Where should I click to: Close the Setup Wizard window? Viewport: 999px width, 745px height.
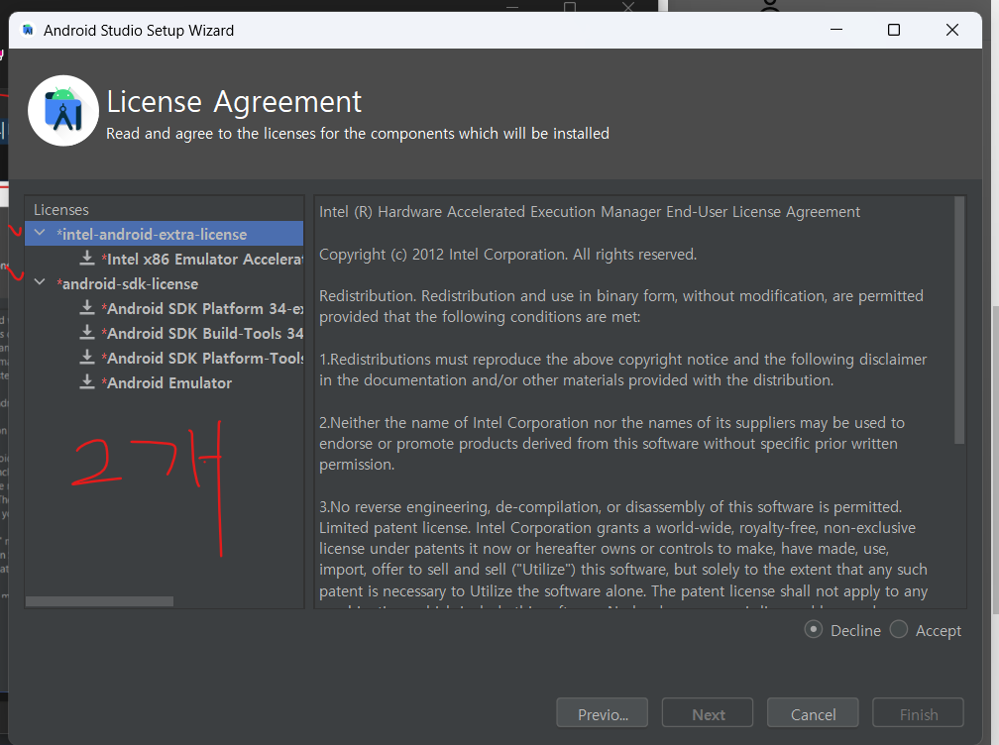(951, 30)
